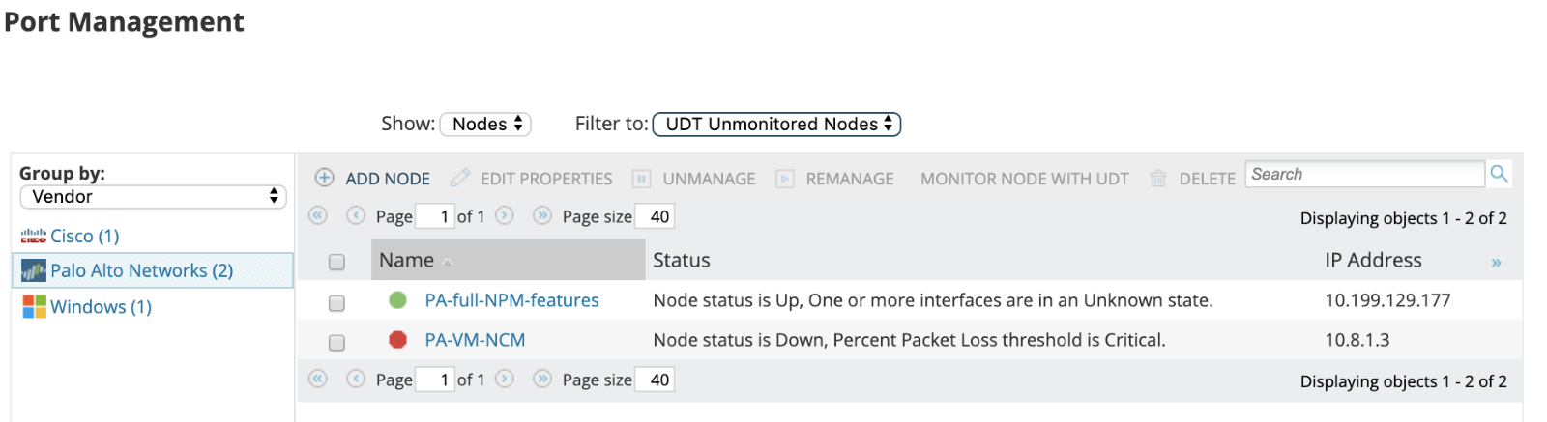Open the Show Nodes dropdown

pos(486,125)
